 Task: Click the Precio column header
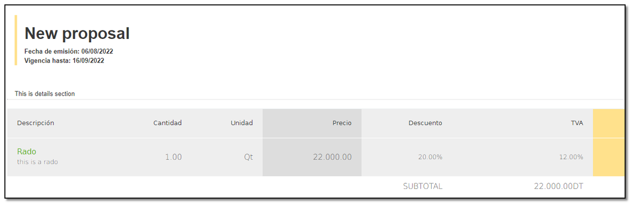coord(342,123)
